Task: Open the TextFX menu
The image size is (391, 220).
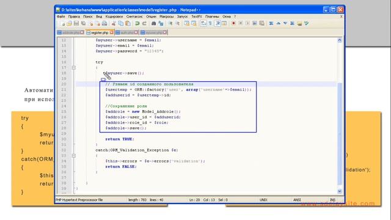Action: [197, 16]
